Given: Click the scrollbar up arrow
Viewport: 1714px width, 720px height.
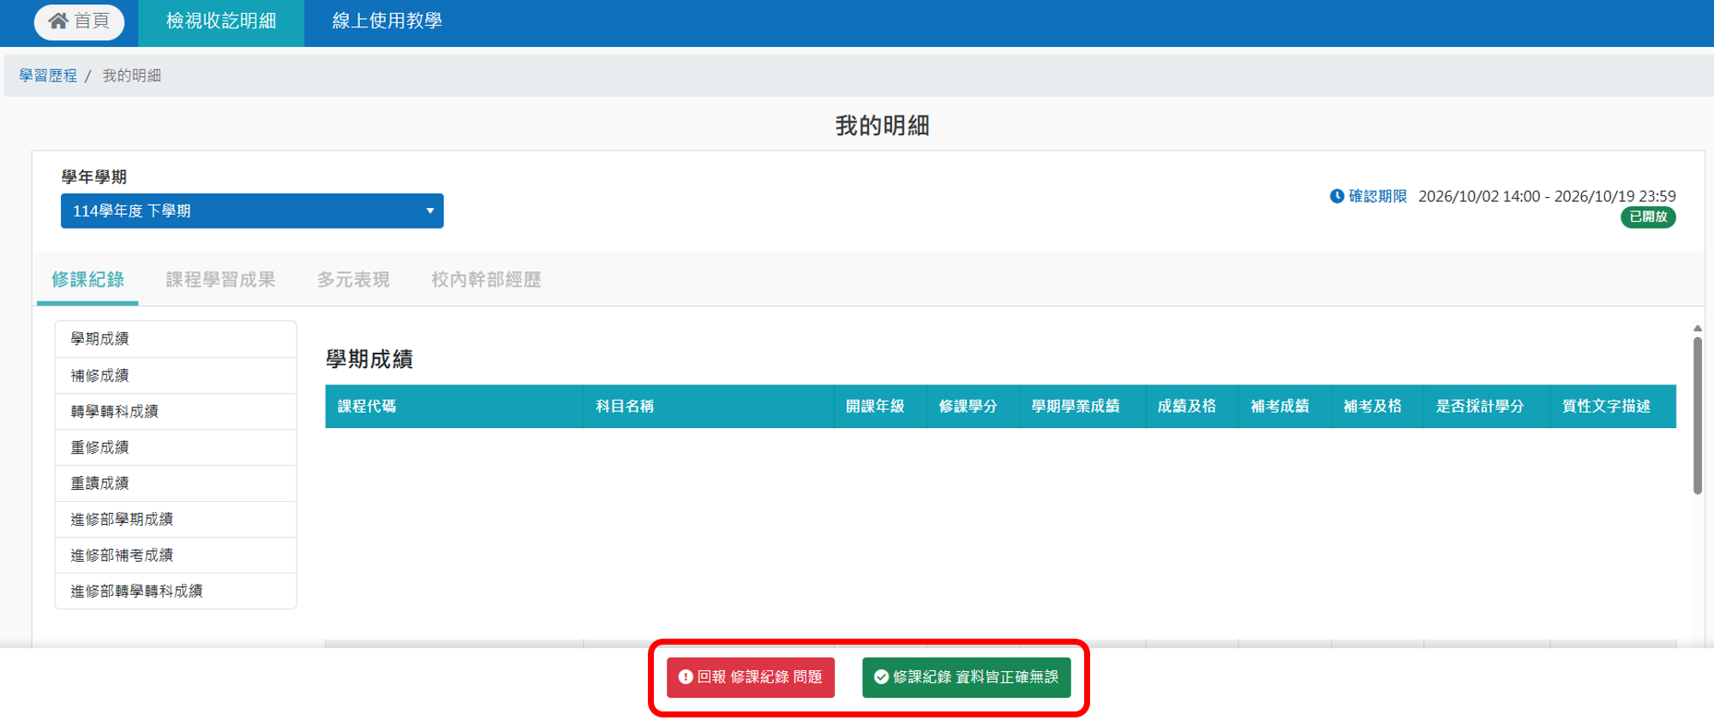Looking at the screenshot, I should pos(1697,329).
